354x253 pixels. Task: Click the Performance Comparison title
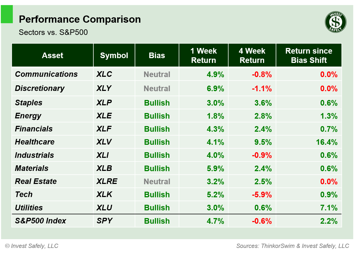(80, 19)
